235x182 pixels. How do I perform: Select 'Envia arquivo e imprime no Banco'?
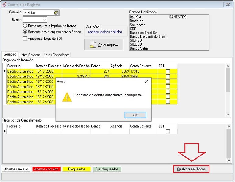tap(26, 26)
